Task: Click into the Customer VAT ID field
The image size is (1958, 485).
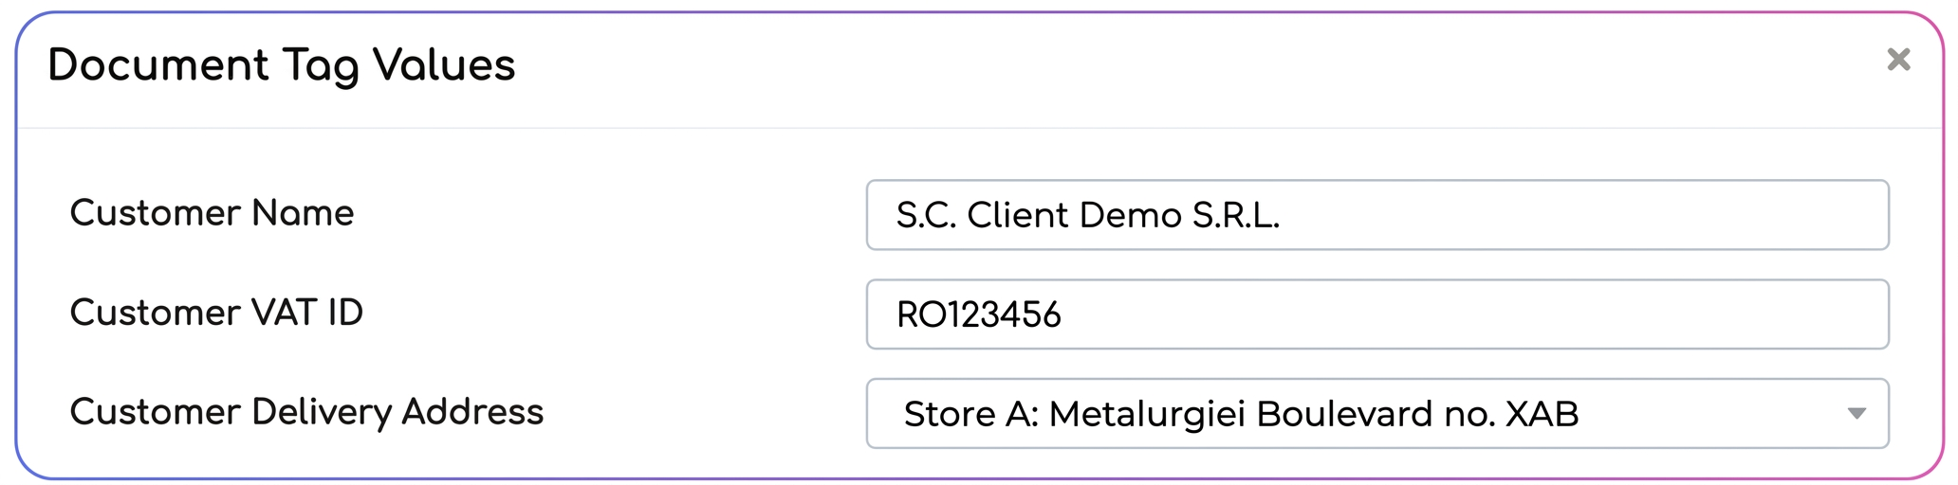Action: 1377,314
